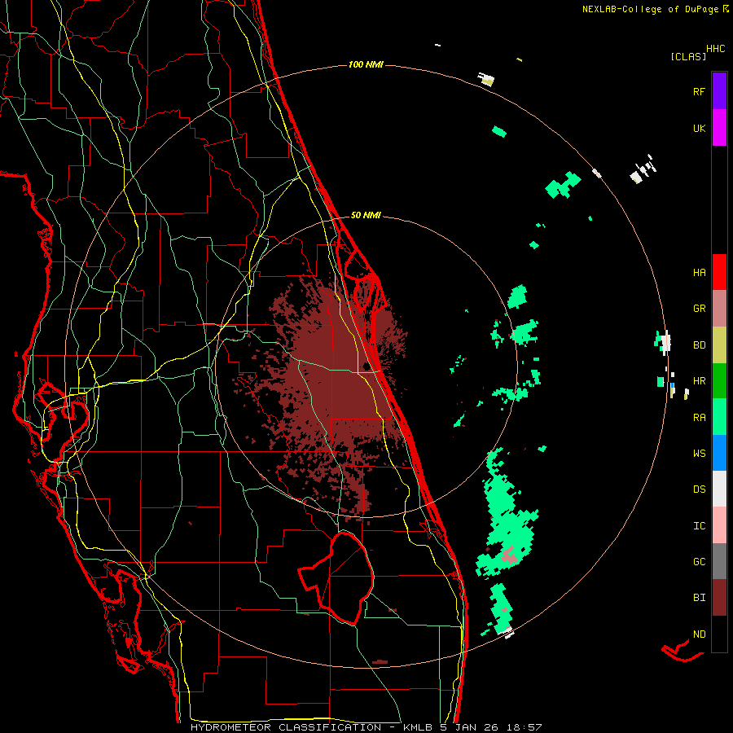Click the HR legend label

pyautogui.click(x=699, y=381)
